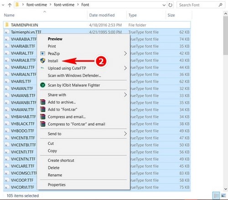Open the address bar history dropdown
Viewport: 228px width, 200px height.
click(164, 5)
